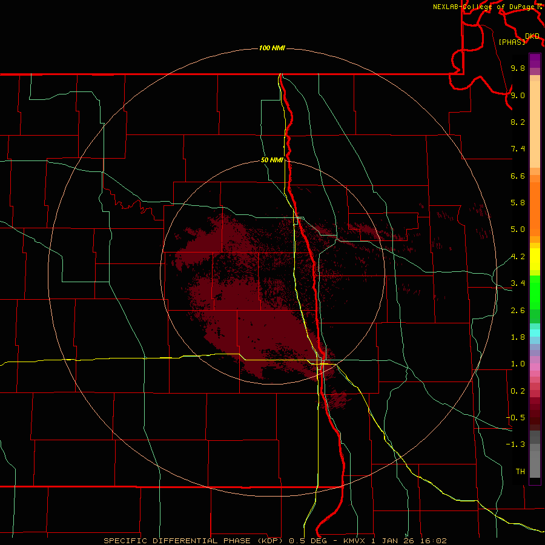Click the TH label on the scale
Screen dimensions: 545x545
click(520, 472)
